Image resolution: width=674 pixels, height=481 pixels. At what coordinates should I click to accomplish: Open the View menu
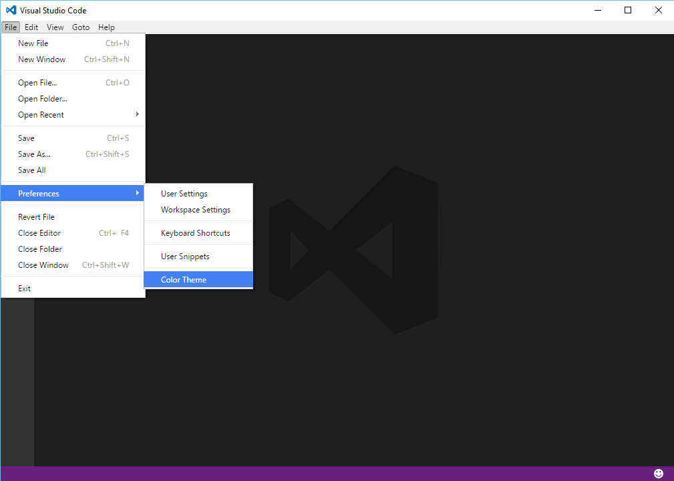point(55,27)
